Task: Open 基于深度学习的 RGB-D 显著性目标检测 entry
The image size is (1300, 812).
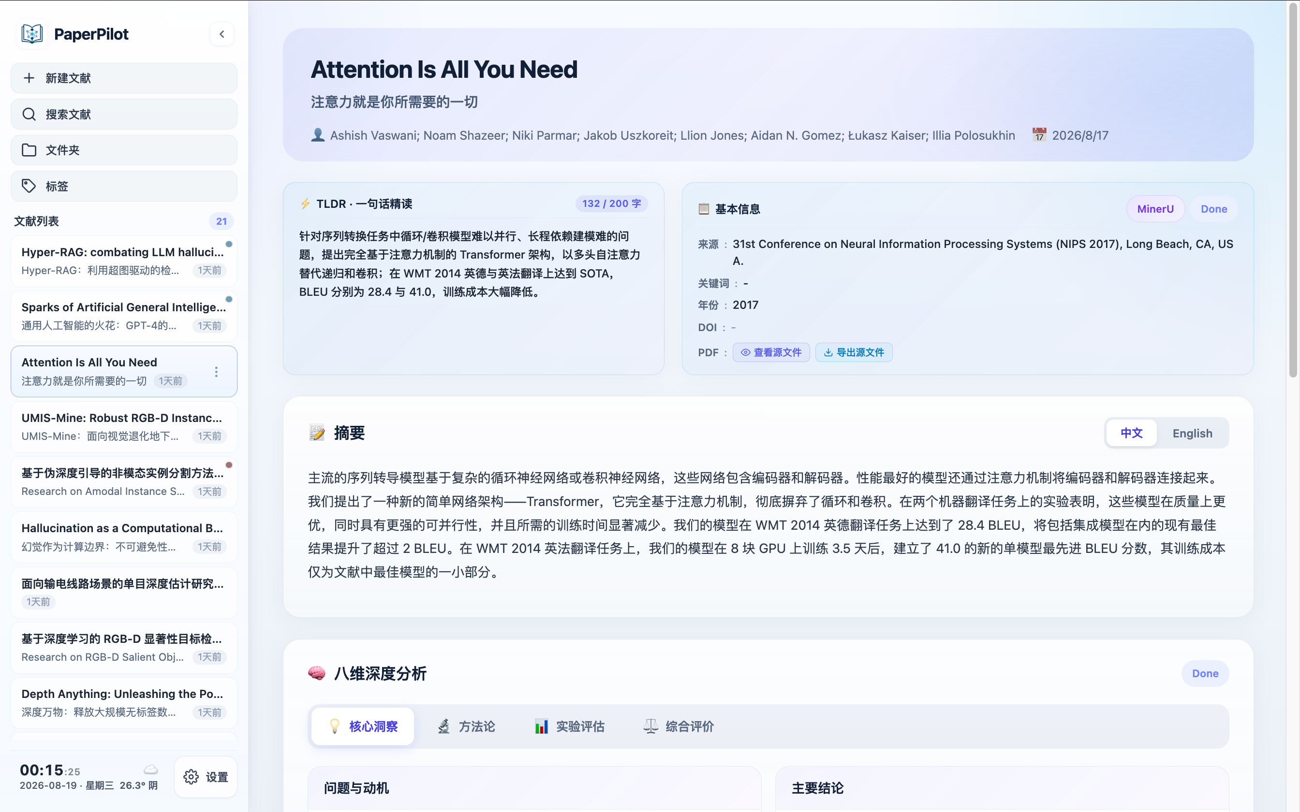Action: click(x=124, y=648)
